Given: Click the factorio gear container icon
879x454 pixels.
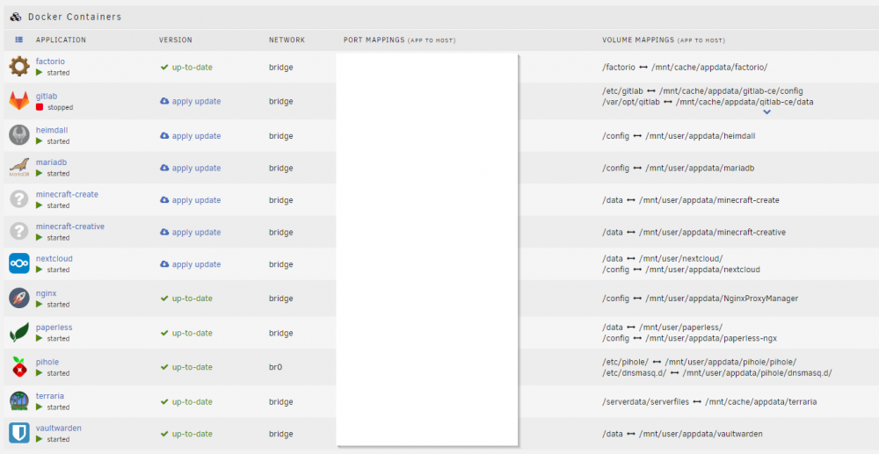Looking at the screenshot, I should click(x=19, y=67).
